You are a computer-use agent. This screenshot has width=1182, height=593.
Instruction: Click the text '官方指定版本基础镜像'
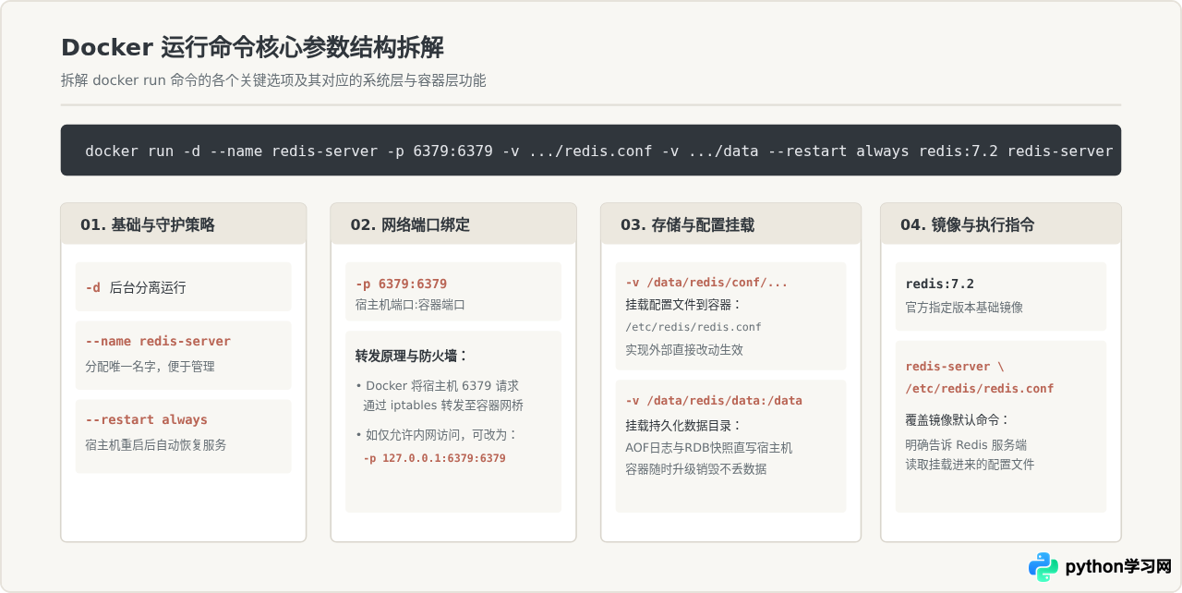click(x=964, y=307)
